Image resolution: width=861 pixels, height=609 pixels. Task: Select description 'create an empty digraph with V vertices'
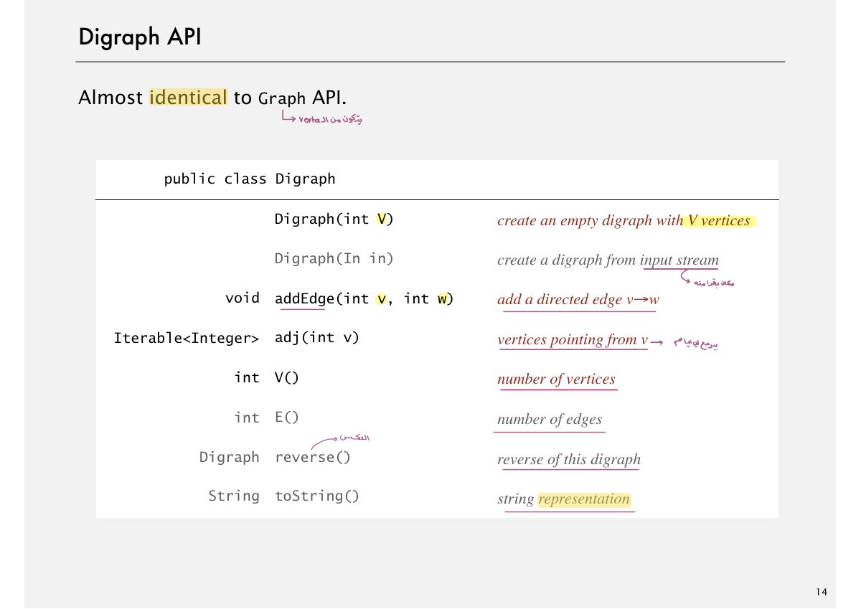[624, 221]
